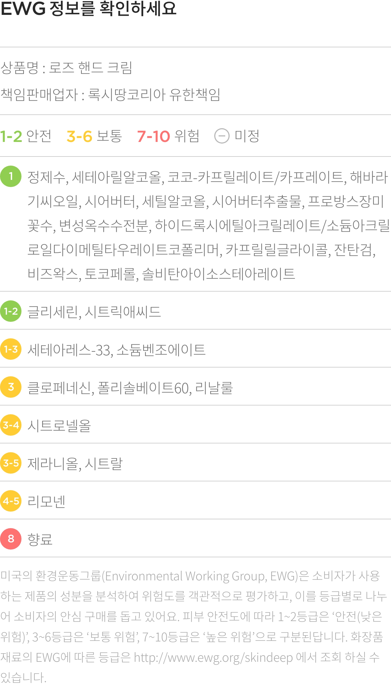Select the red 7-10 위험 legend
The width and height of the screenshot is (391, 686).
[x=168, y=136]
